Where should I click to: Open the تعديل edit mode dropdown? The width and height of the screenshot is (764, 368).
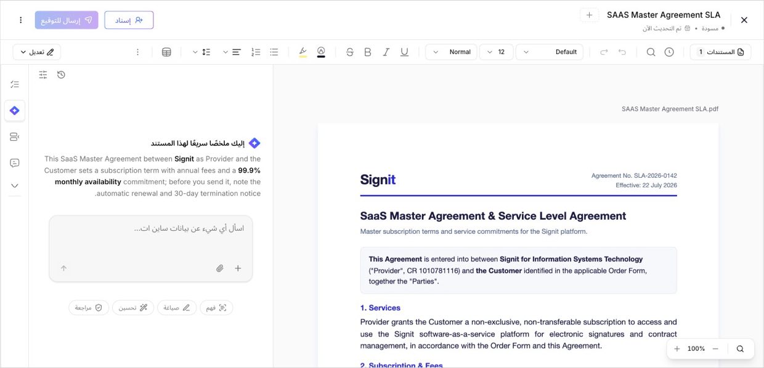(x=36, y=52)
